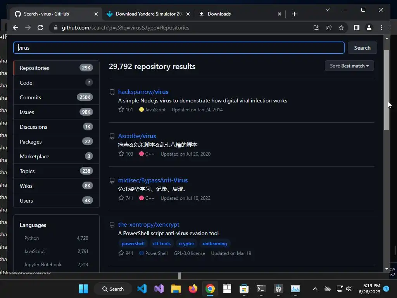397x298 pixels.
Task: Open Chrome's three-dot menu
Action: click(381, 28)
